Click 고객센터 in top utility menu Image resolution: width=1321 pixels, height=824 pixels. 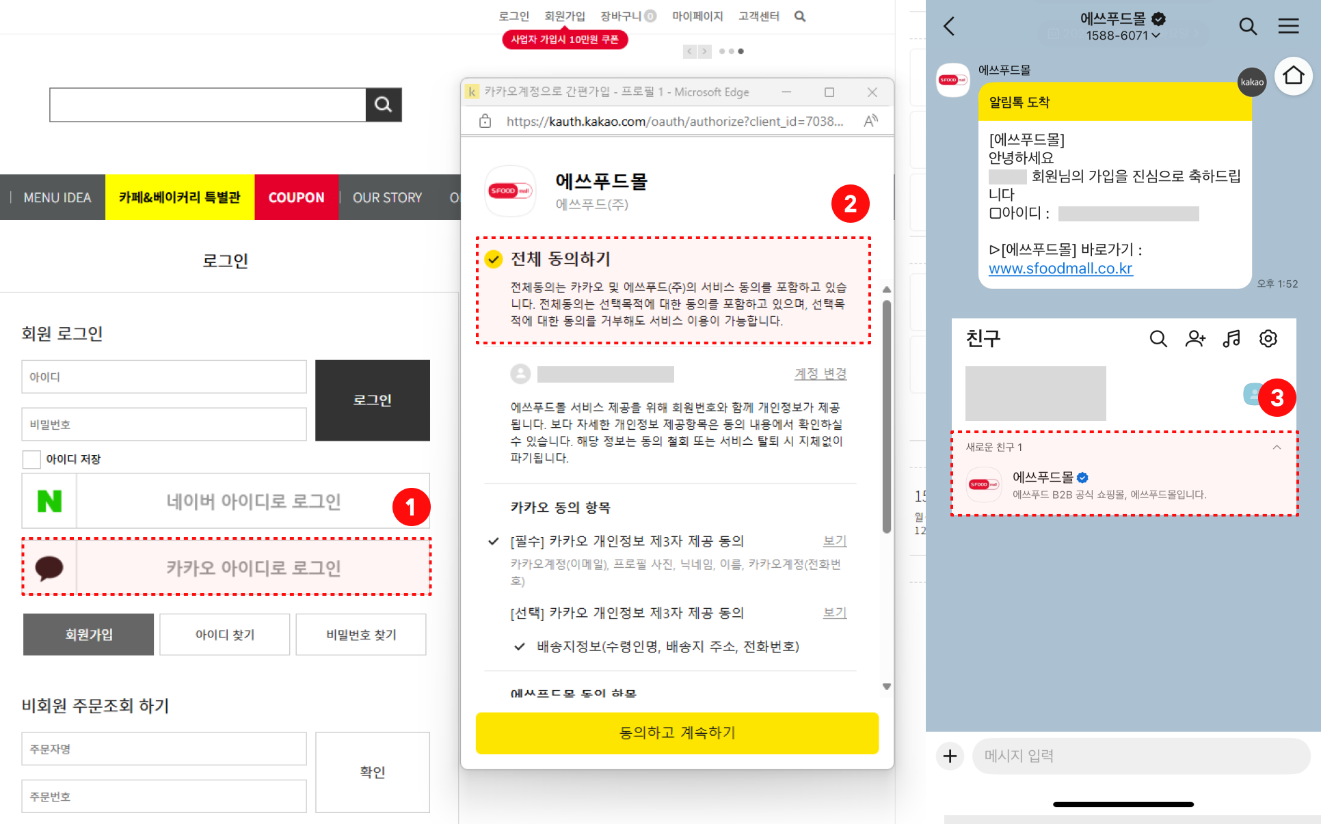pyautogui.click(x=759, y=16)
